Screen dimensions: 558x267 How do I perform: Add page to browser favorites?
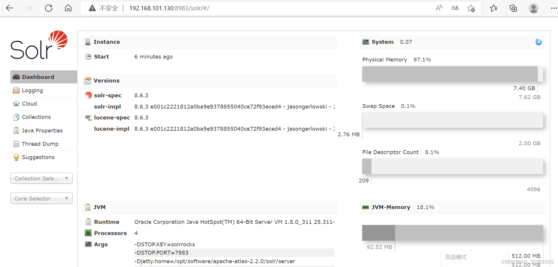point(471,8)
